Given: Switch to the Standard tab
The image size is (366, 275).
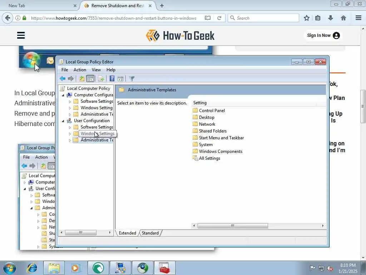Looking at the screenshot, I should click(x=150, y=233).
